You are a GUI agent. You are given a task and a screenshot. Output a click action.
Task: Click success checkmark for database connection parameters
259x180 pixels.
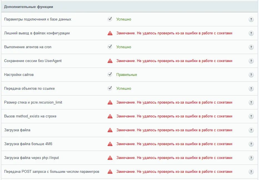110,19
